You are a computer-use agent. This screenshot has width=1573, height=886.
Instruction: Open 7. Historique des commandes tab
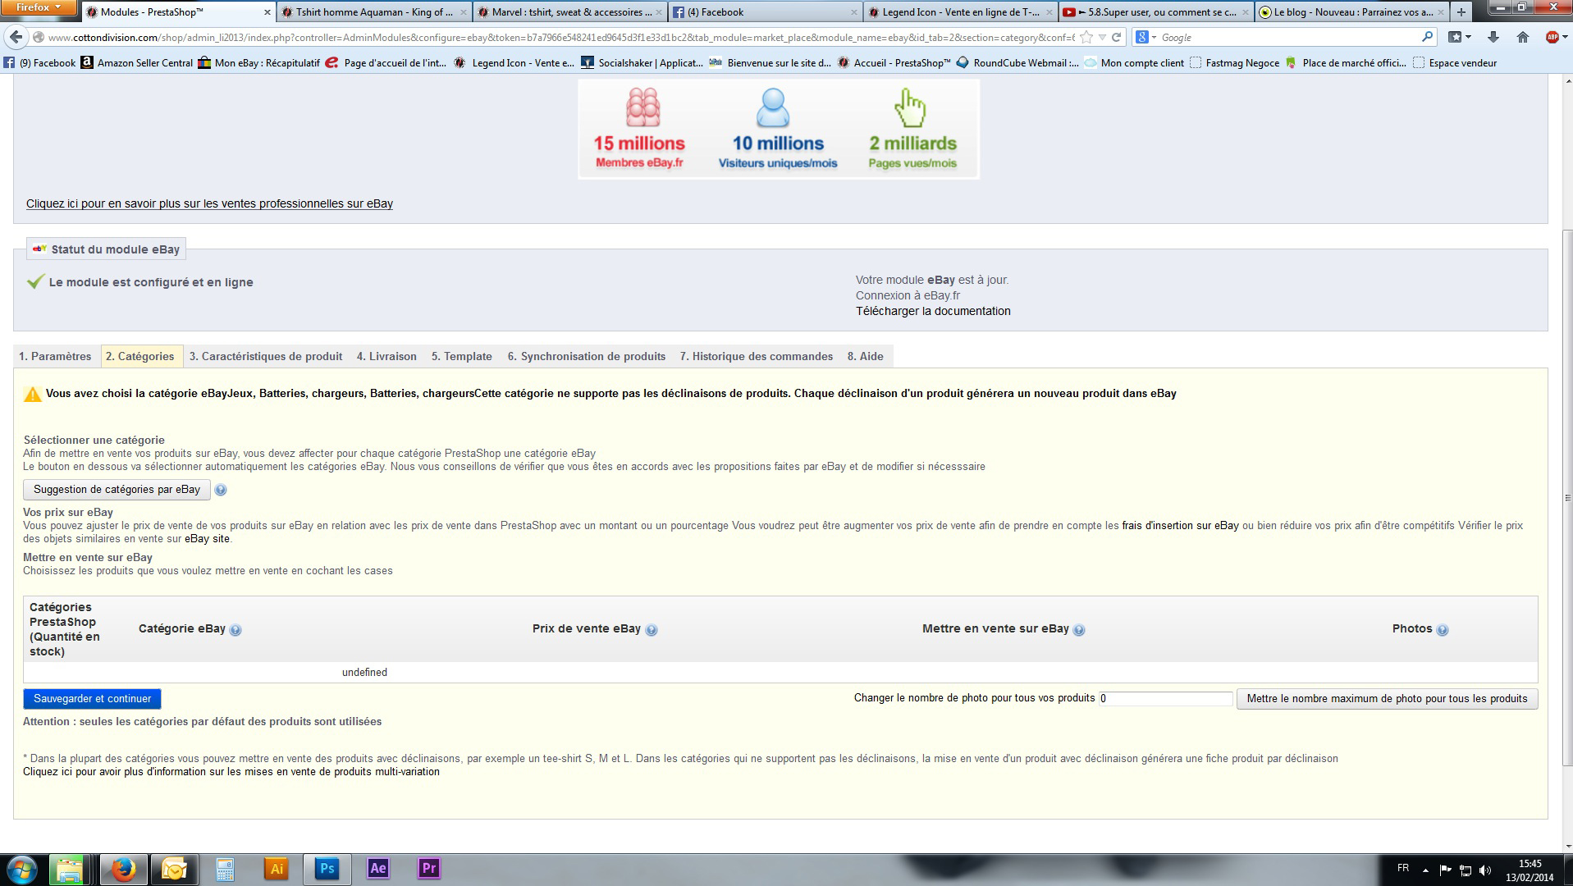pyautogui.click(x=757, y=356)
